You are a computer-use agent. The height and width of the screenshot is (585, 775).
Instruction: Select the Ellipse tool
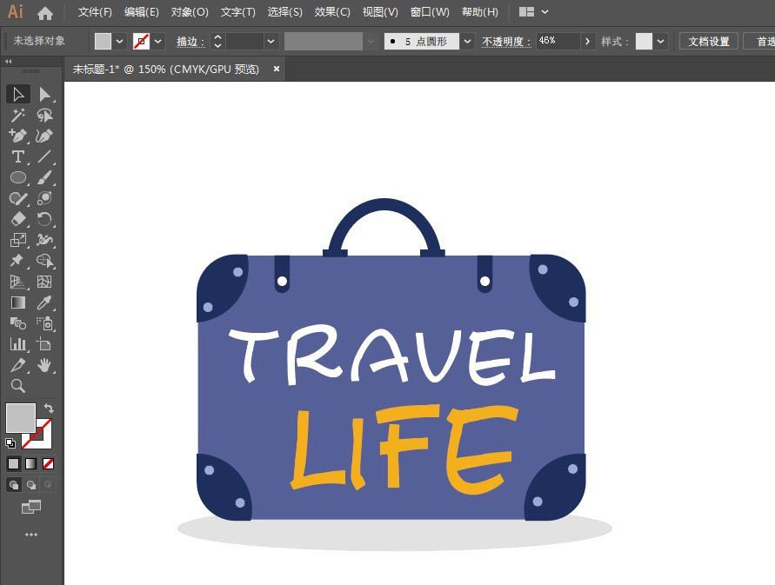18,177
